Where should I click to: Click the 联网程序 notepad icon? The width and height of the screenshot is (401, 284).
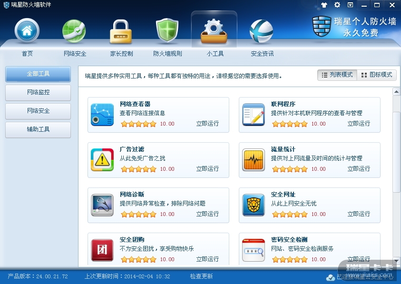click(254, 115)
